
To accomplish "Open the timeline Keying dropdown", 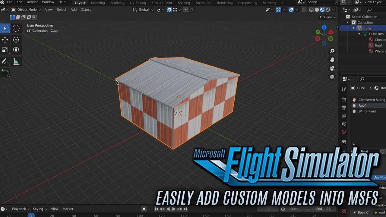I will 40,209.
